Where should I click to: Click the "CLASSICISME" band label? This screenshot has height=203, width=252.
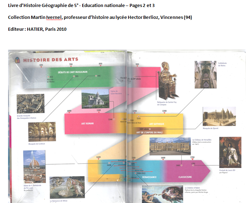(185, 177)
